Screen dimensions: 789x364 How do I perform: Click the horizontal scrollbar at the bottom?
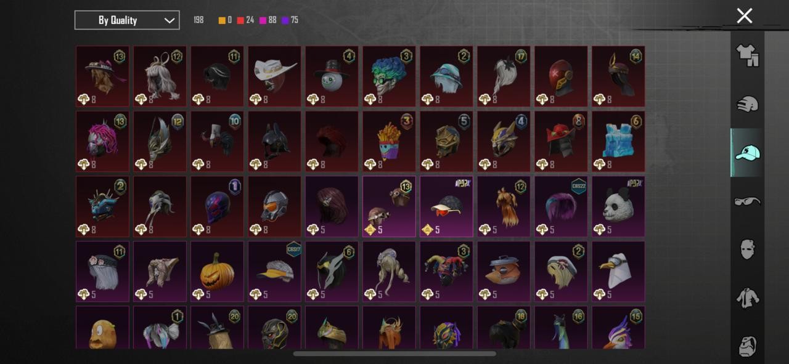point(394,354)
